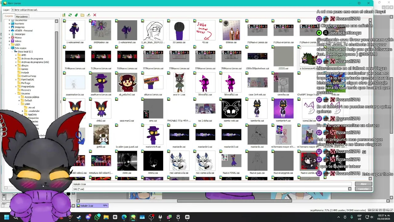Select the iconito veik.sai thumbnail

tap(231, 109)
